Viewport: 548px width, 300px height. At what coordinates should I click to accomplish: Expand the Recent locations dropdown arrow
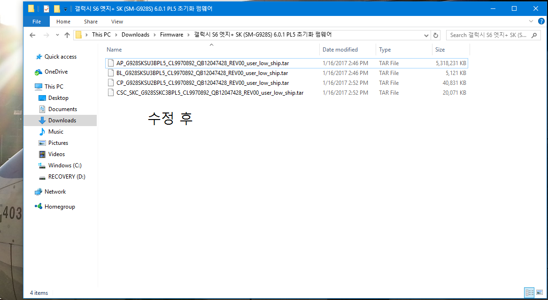click(57, 35)
